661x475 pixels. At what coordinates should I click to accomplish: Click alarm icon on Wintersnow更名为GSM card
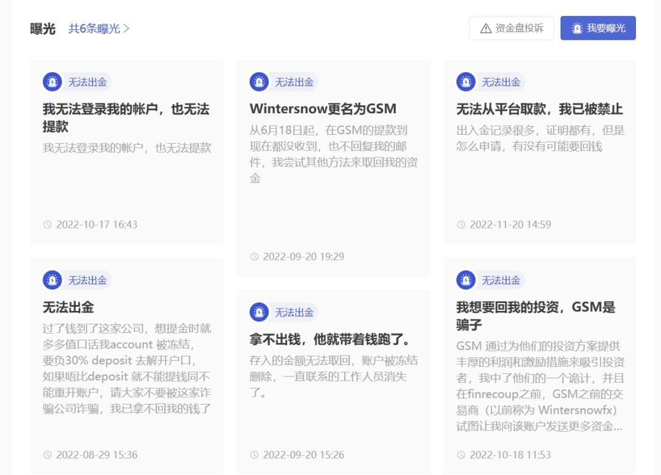coord(259,82)
